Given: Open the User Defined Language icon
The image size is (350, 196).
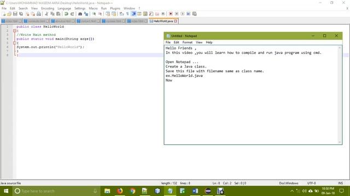Looking at the screenshot, I should (139, 14).
